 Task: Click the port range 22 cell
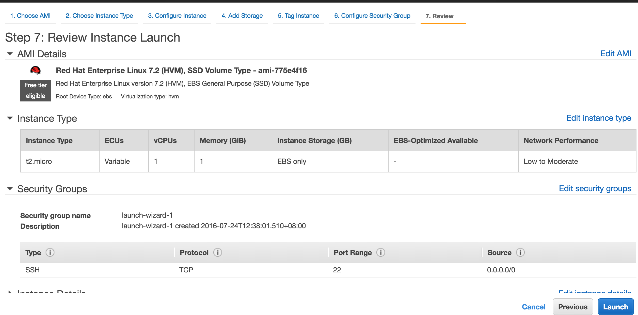[337, 270]
